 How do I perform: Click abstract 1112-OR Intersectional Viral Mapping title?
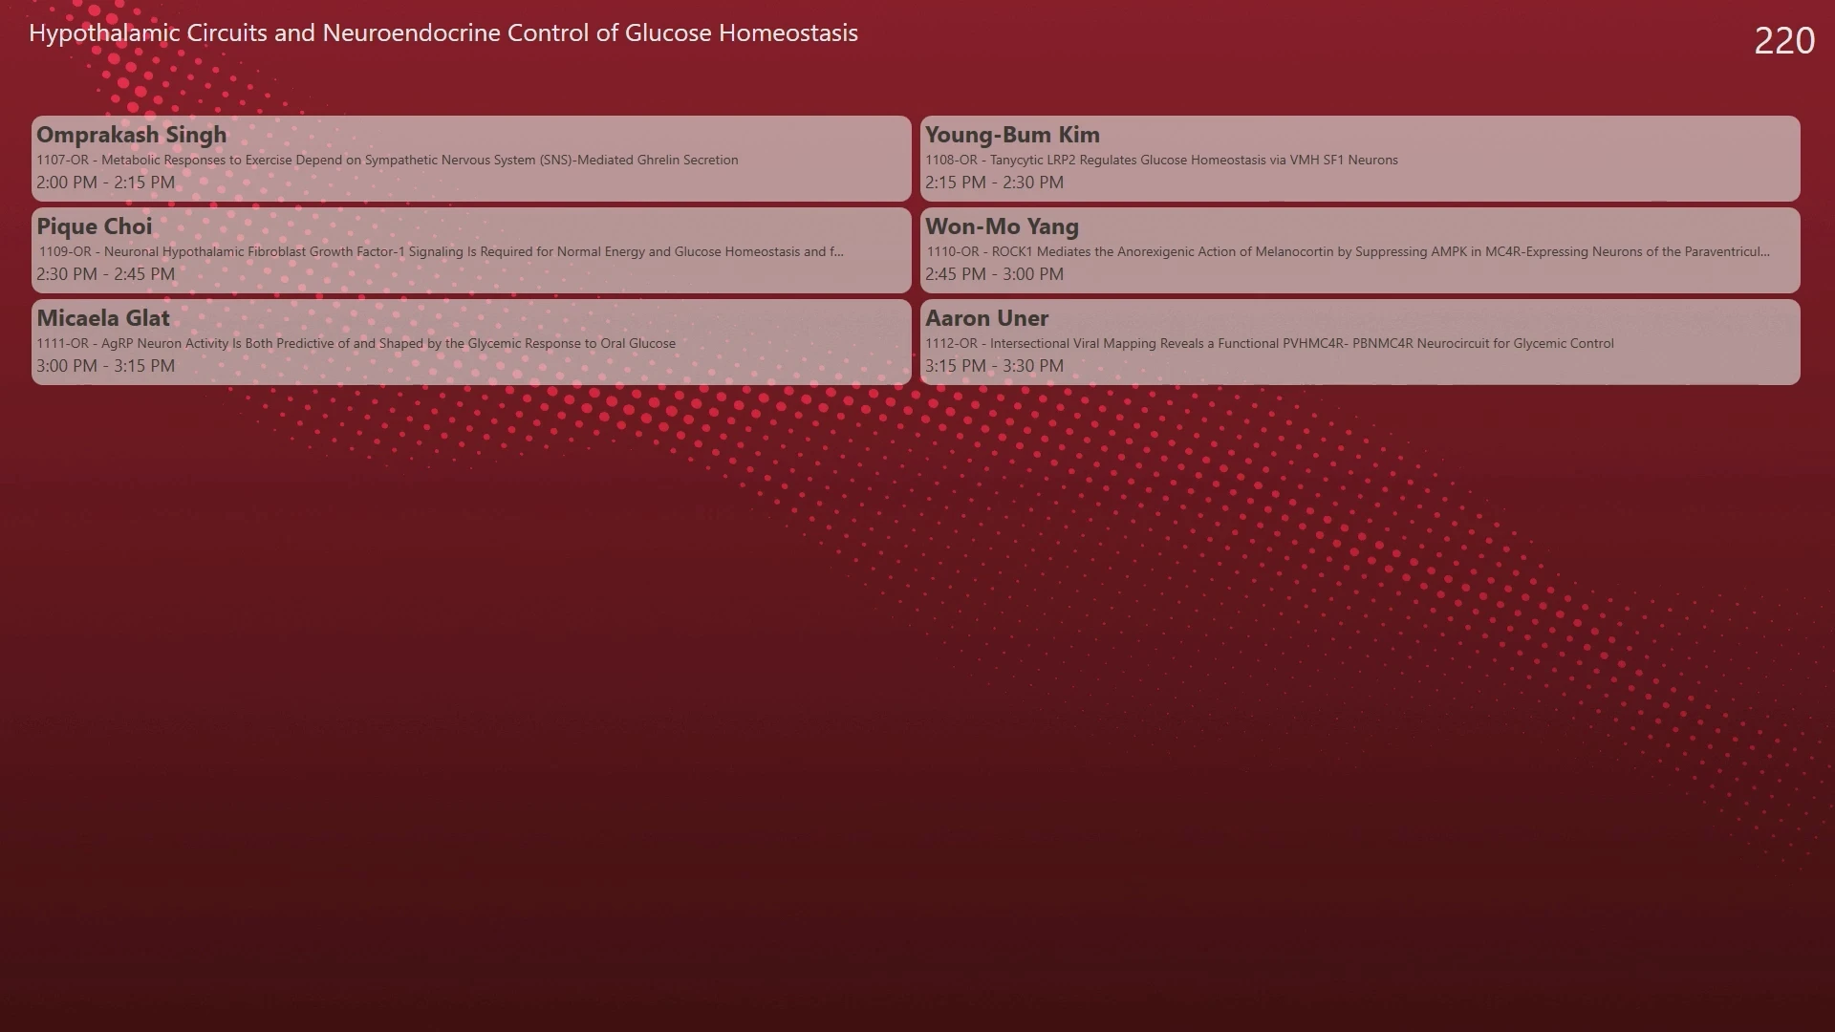click(1269, 343)
